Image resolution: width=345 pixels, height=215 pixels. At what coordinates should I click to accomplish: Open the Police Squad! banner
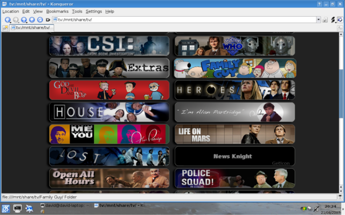[x=235, y=178]
